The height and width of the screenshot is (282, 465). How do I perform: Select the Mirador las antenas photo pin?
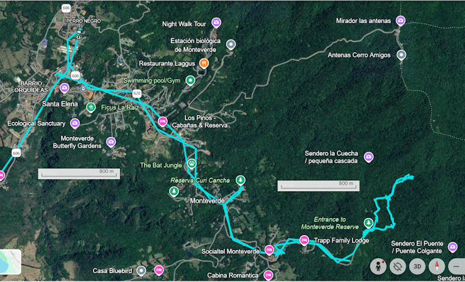click(400, 21)
